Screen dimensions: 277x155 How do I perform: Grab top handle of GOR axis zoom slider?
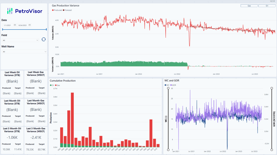(272, 88)
